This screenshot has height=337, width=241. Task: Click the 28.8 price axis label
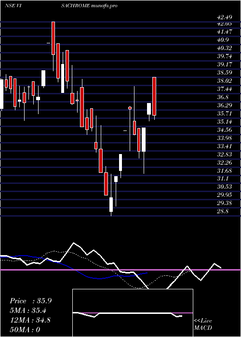[223, 211]
